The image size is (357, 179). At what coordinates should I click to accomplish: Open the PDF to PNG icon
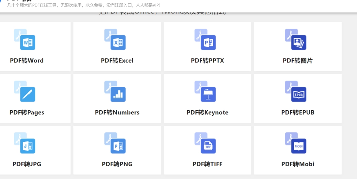[x=115, y=143]
